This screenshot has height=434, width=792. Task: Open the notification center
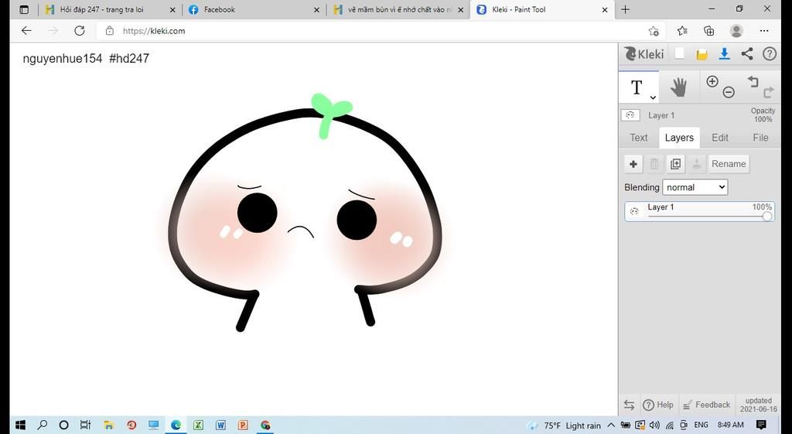(x=761, y=425)
